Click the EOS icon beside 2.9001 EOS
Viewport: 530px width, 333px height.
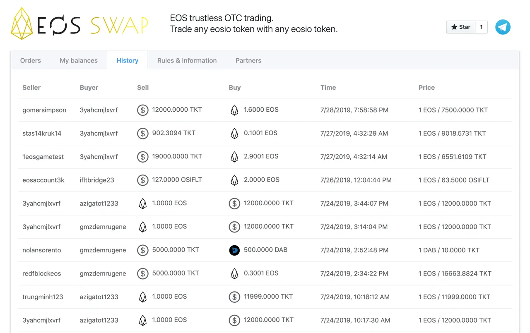(234, 157)
